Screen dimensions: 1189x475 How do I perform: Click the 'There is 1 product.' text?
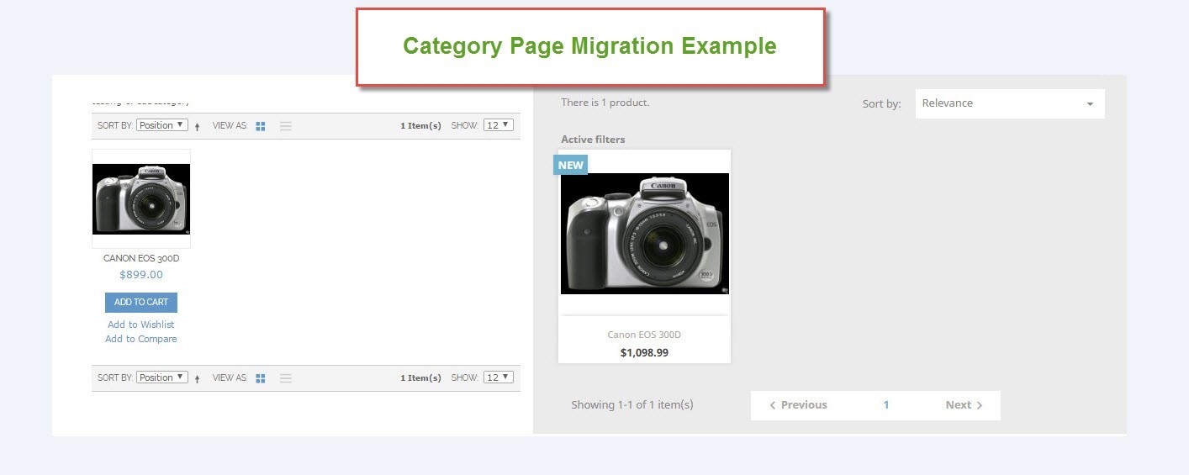click(605, 103)
